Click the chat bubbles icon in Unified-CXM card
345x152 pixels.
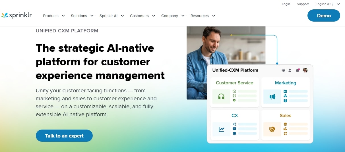(283, 70)
